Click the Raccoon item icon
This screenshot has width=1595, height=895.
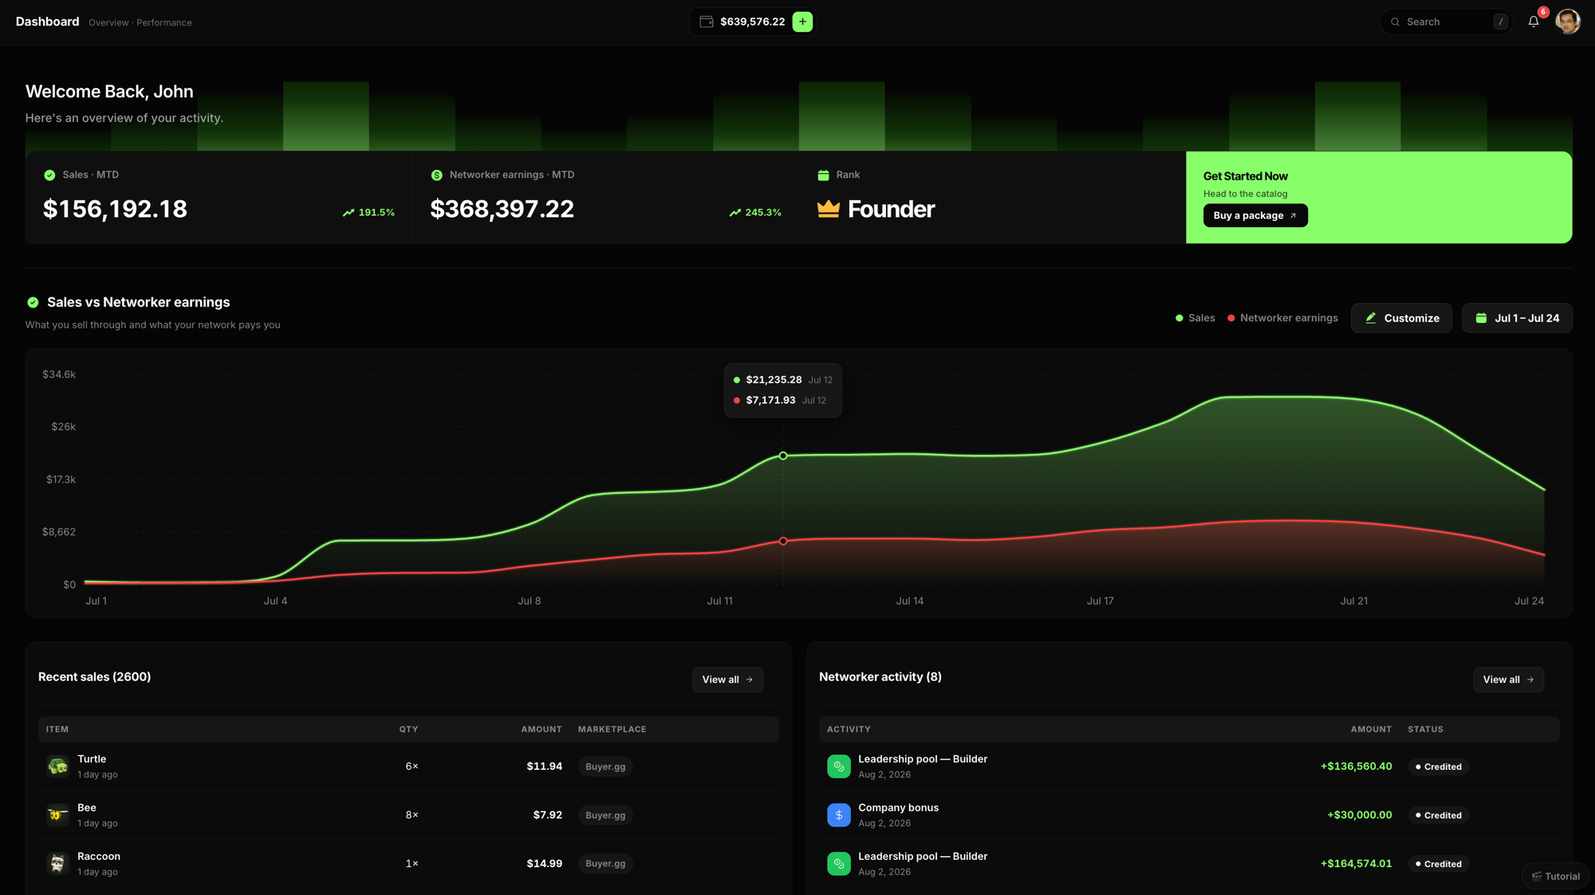pyautogui.click(x=57, y=864)
